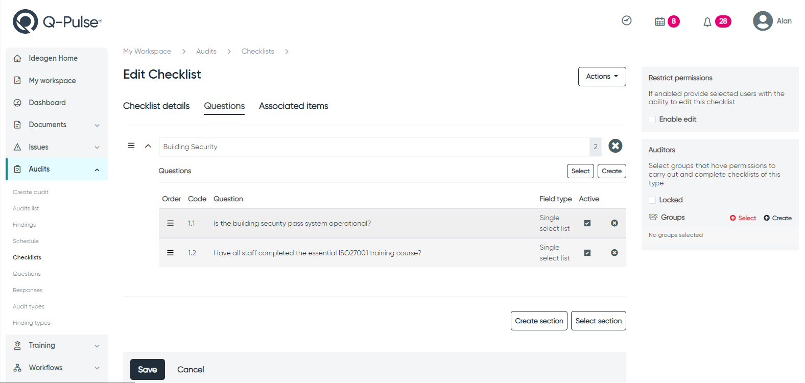Screen dimensions: 805x383
Task: Click the Training sidebar icon
Action: pos(17,345)
